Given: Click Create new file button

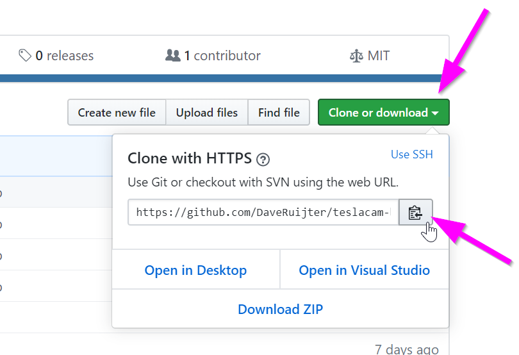Looking at the screenshot, I should pos(117,112).
